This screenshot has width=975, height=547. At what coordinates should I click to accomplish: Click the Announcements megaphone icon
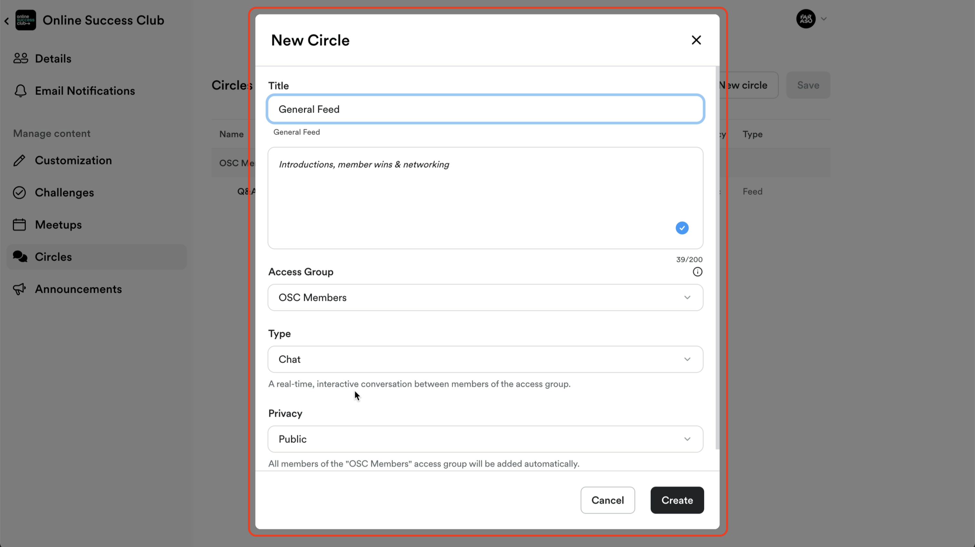pyautogui.click(x=19, y=289)
